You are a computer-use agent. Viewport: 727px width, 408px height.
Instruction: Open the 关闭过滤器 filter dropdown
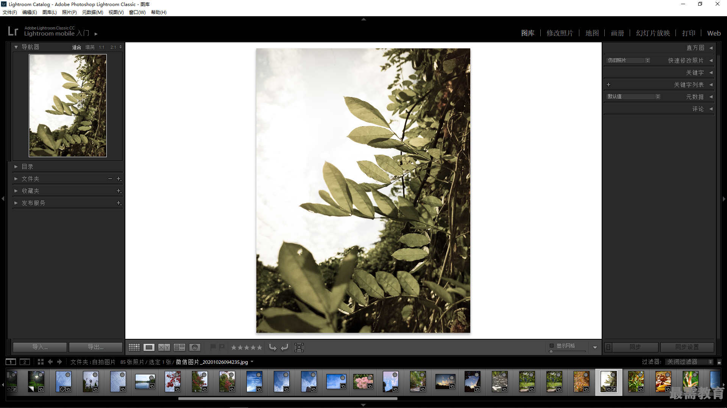click(x=690, y=362)
